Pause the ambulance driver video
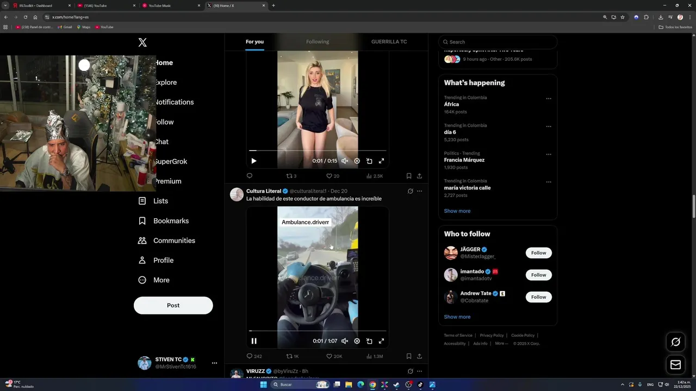The image size is (696, 391). pyautogui.click(x=253, y=341)
